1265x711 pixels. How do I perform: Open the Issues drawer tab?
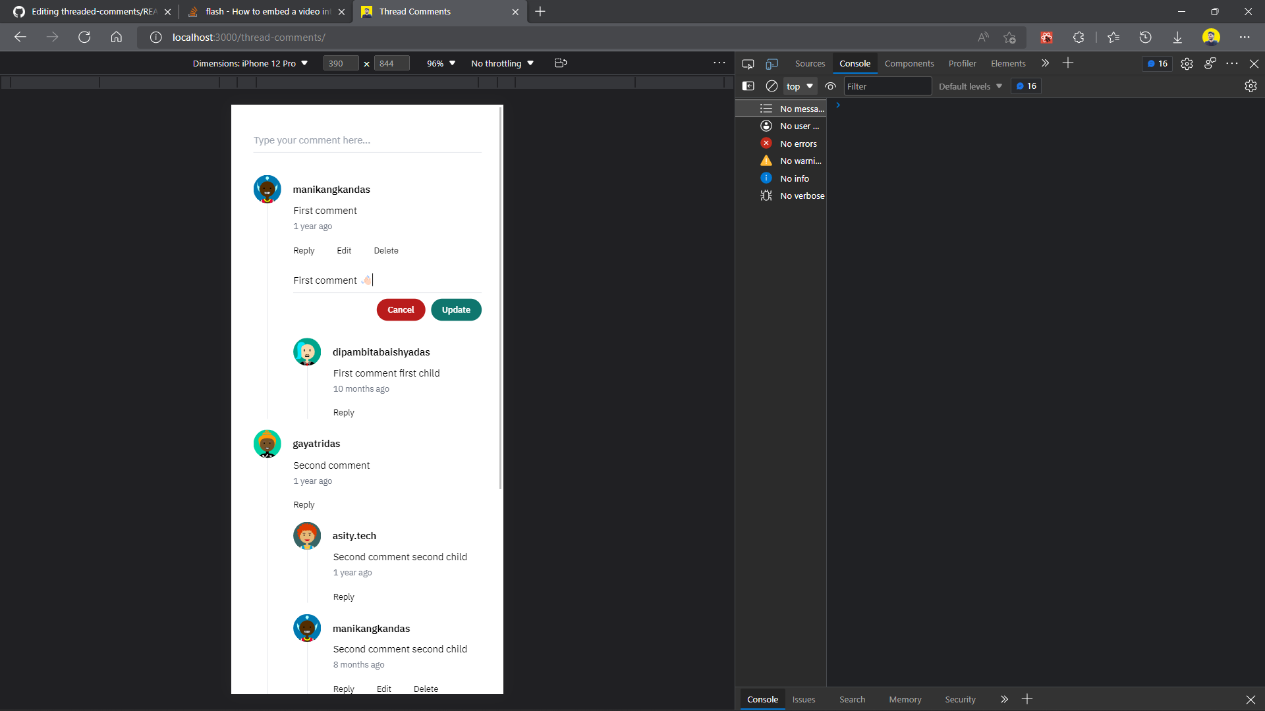803,699
